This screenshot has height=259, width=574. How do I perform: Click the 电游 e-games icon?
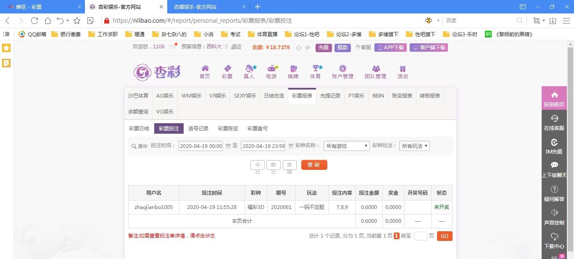271,71
